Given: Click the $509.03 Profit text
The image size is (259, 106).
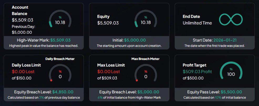Looking at the screenshot, I should tap(197, 72).
